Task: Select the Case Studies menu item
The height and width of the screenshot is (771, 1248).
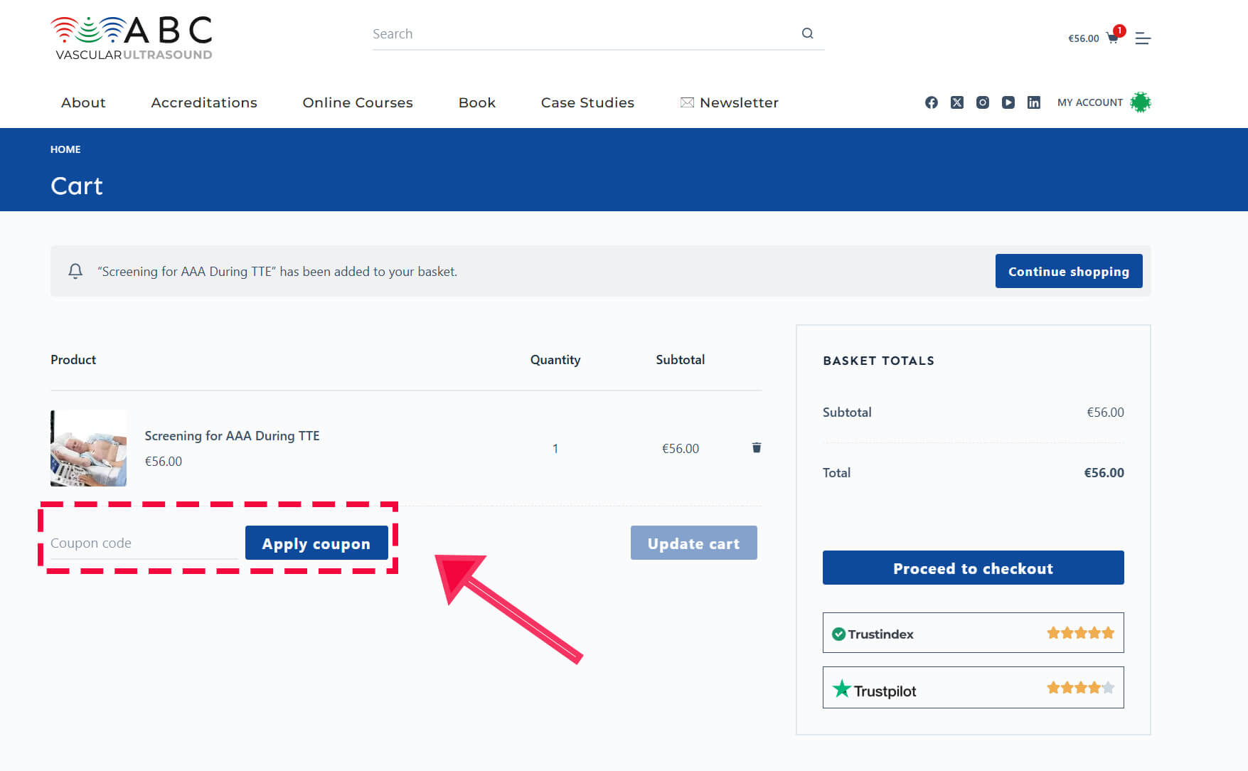Action: (x=587, y=102)
